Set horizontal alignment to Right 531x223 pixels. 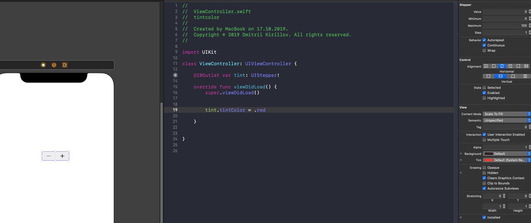coord(519,66)
